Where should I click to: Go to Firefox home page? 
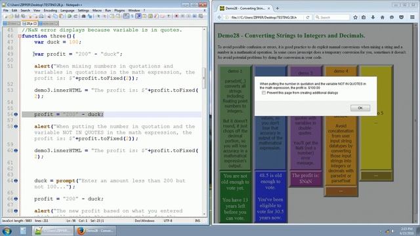tap(382, 18)
